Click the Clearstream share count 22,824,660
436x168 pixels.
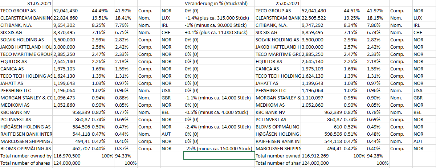click(x=66, y=18)
